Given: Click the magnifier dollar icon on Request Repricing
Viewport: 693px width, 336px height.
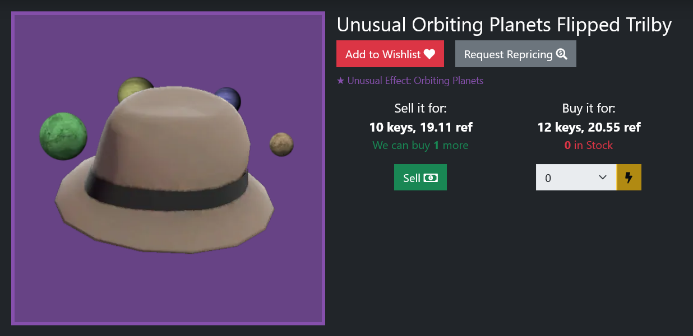Looking at the screenshot, I should [x=561, y=54].
